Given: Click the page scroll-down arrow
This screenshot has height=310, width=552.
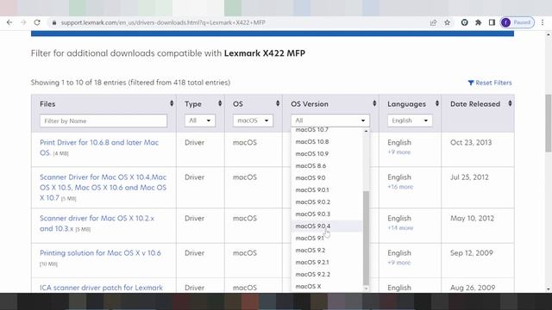Looking at the screenshot, I should (x=549, y=289).
